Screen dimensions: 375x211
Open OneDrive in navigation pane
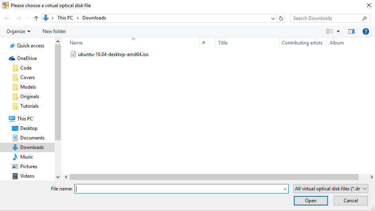pos(27,58)
